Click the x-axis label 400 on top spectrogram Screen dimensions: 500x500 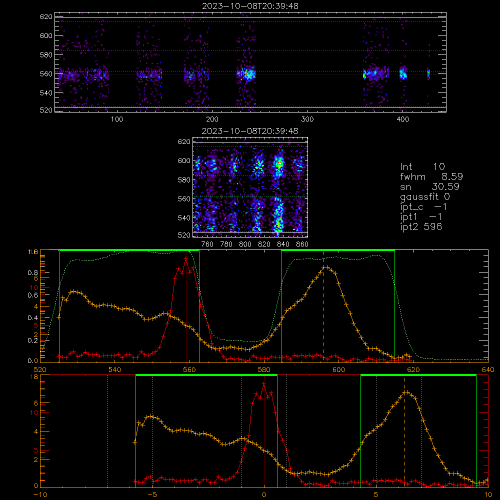pyautogui.click(x=402, y=119)
